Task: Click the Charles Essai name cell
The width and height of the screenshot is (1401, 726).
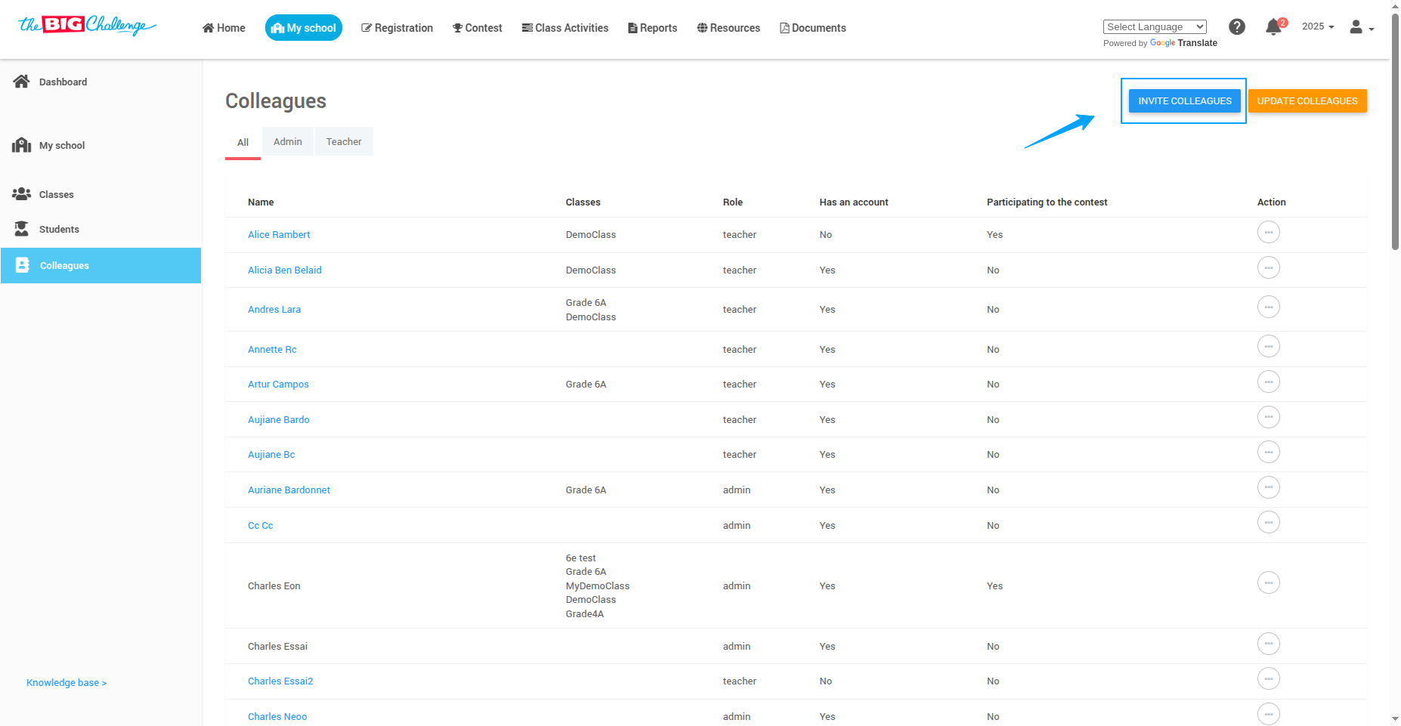Action: 277,646
